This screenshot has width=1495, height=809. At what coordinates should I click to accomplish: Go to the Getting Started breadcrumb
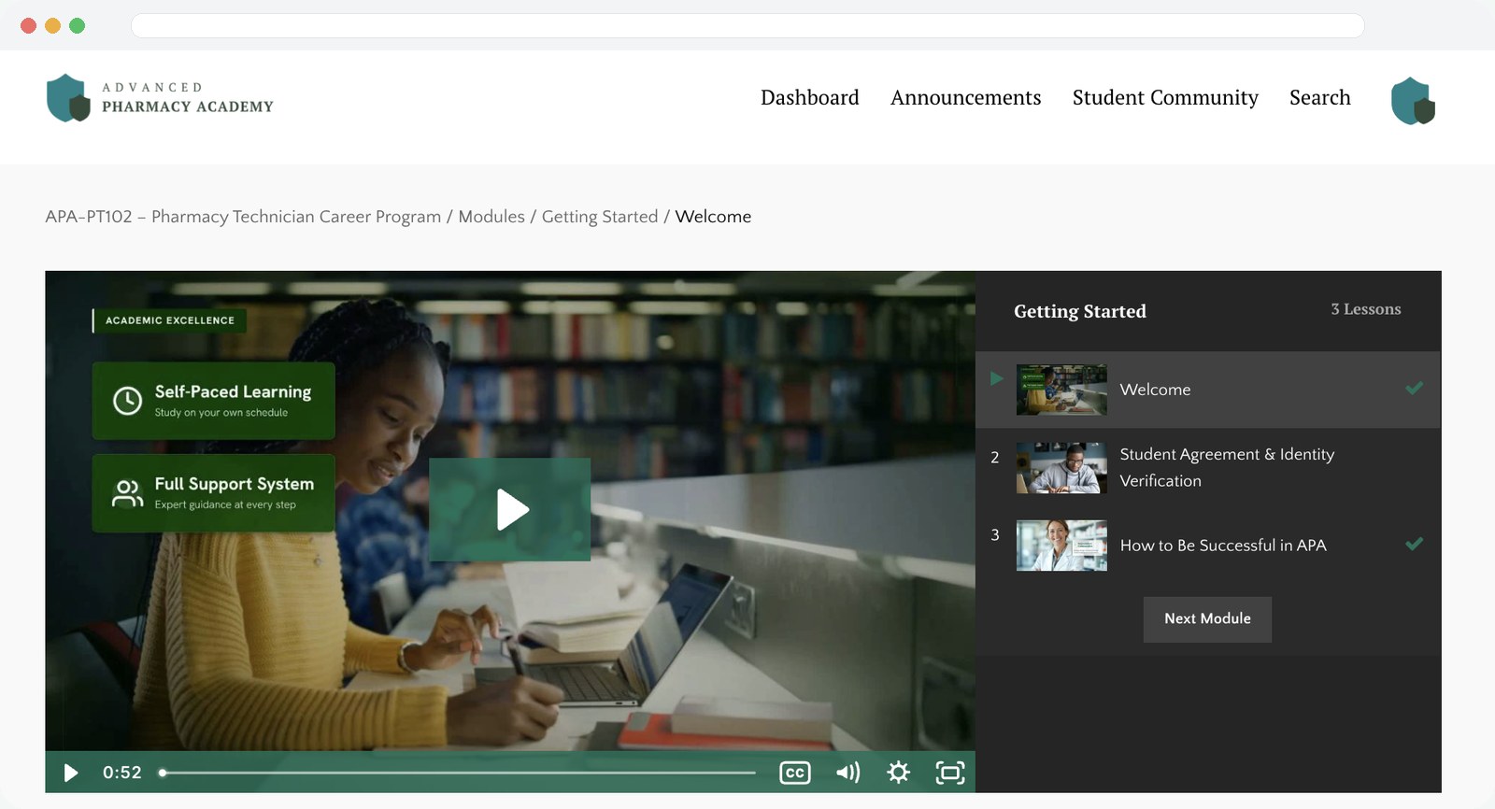point(600,217)
